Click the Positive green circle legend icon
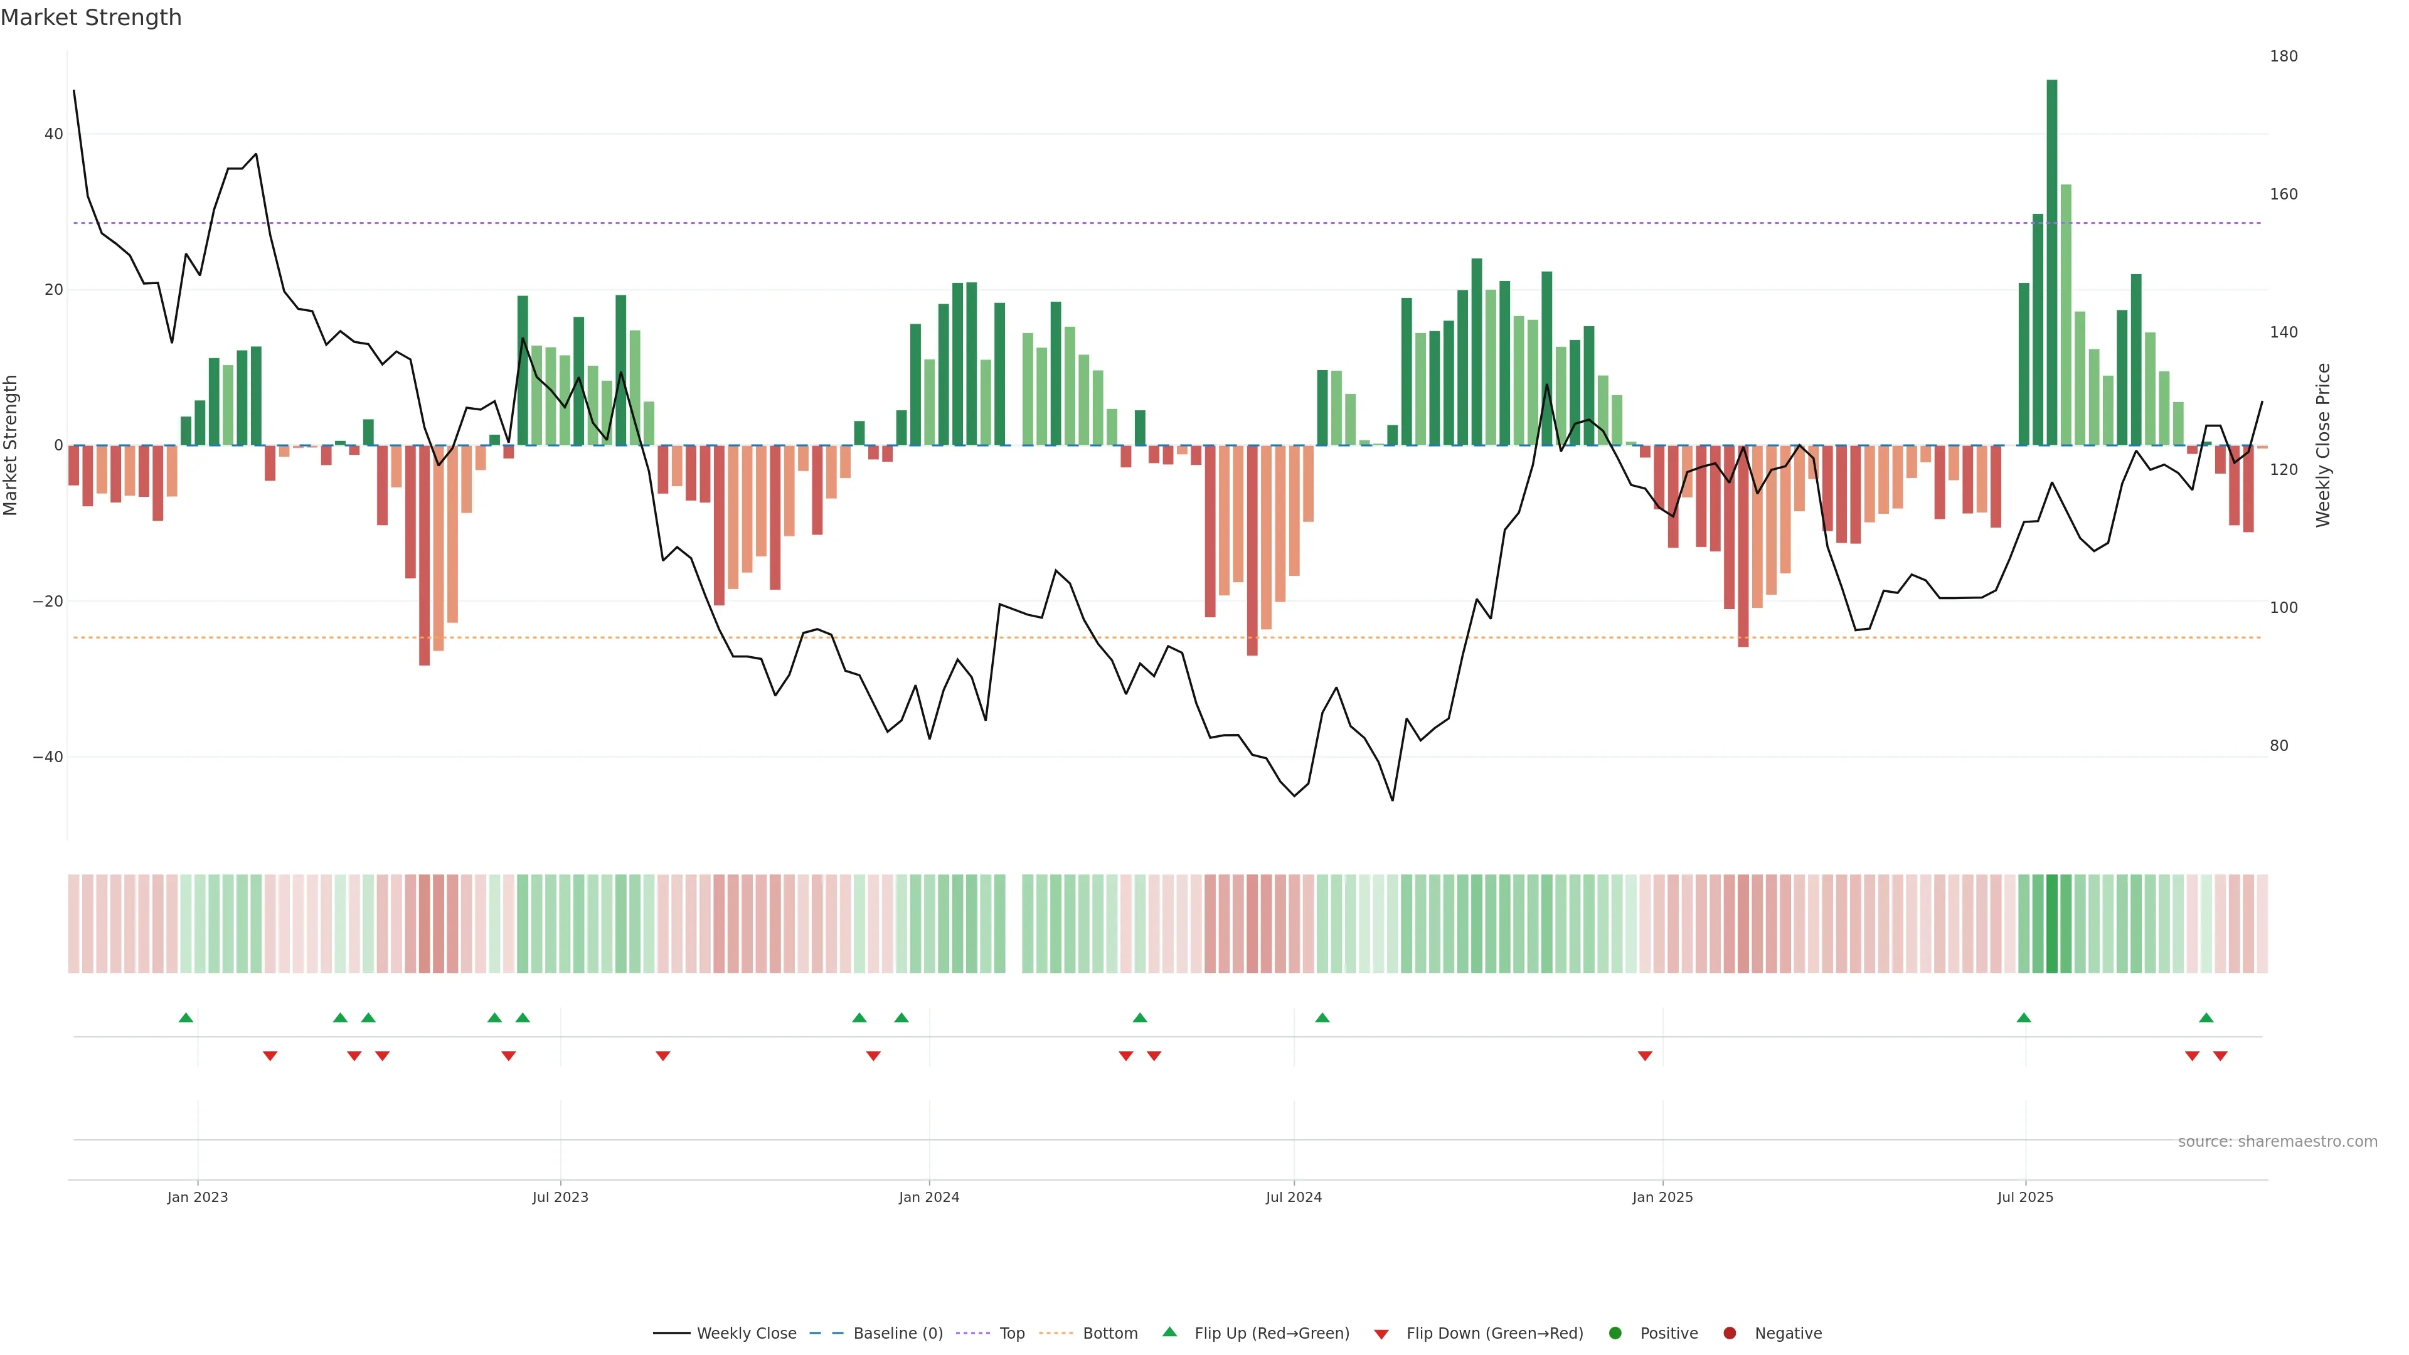 coord(1615,1332)
